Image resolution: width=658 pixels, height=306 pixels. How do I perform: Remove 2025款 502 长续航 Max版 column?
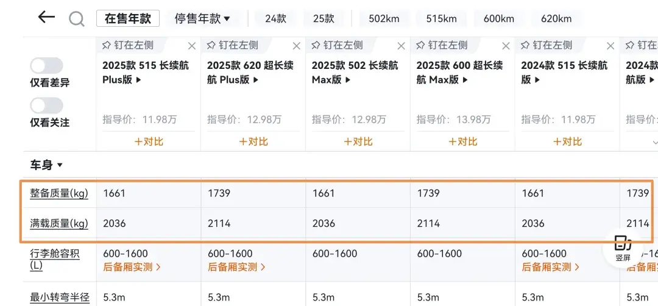coord(401,46)
